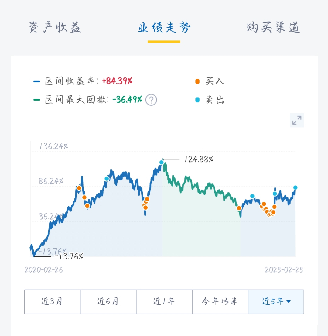Click the blue 卖出 legend dot
The width and height of the screenshot is (328, 336).
pos(198,100)
